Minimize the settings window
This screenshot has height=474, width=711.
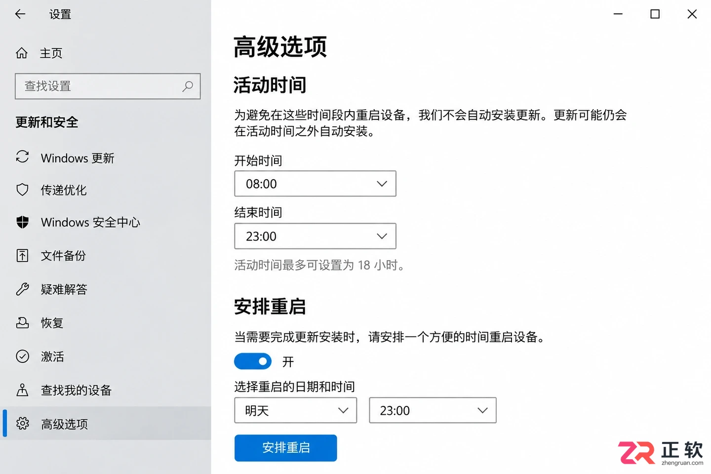pos(618,14)
